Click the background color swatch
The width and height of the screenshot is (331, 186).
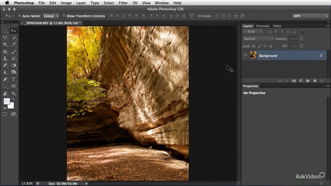[x=11, y=106]
